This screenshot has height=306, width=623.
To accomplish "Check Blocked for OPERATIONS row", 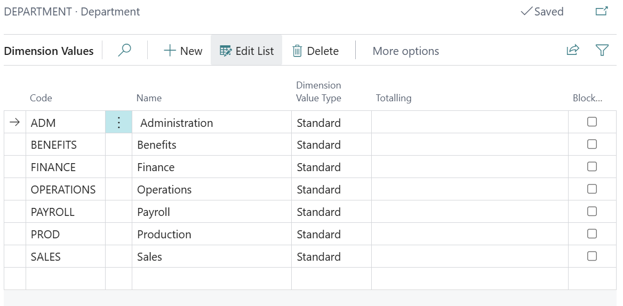I will [592, 189].
